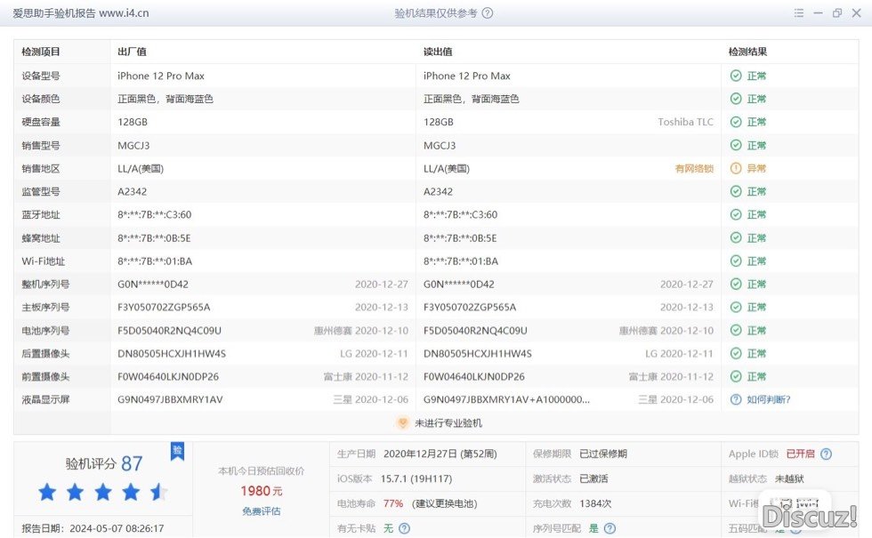Image resolution: width=872 pixels, height=538 pixels.
Task: Open the help icon beside 有无卡贴 无
Action: click(404, 528)
